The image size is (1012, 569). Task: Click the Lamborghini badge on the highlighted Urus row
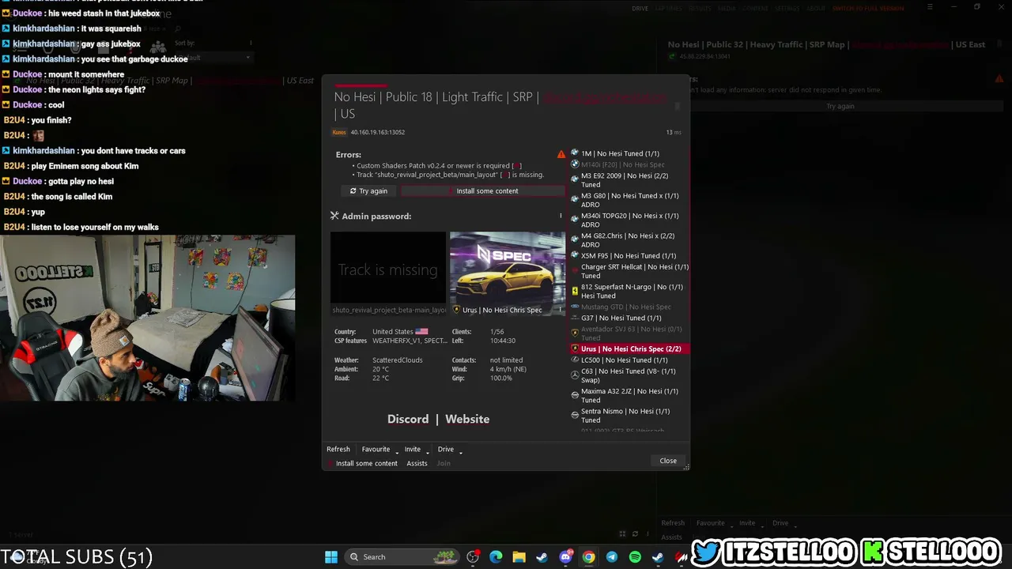575,349
